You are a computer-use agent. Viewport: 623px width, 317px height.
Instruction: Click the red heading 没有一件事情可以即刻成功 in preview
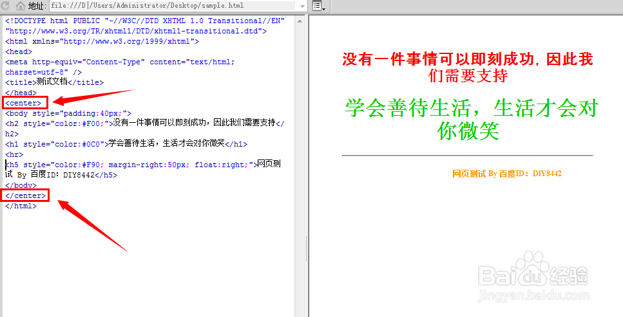(x=468, y=67)
